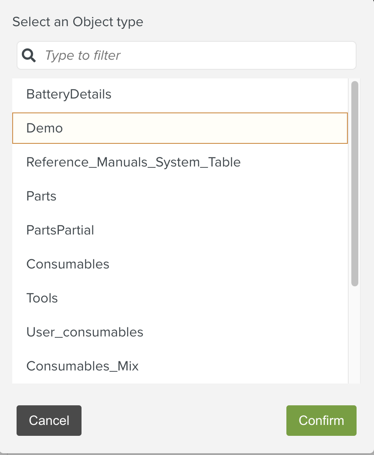Select BatteryDetails object type
Image resolution: width=374 pixels, height=455 pixels.
(69, 94)
